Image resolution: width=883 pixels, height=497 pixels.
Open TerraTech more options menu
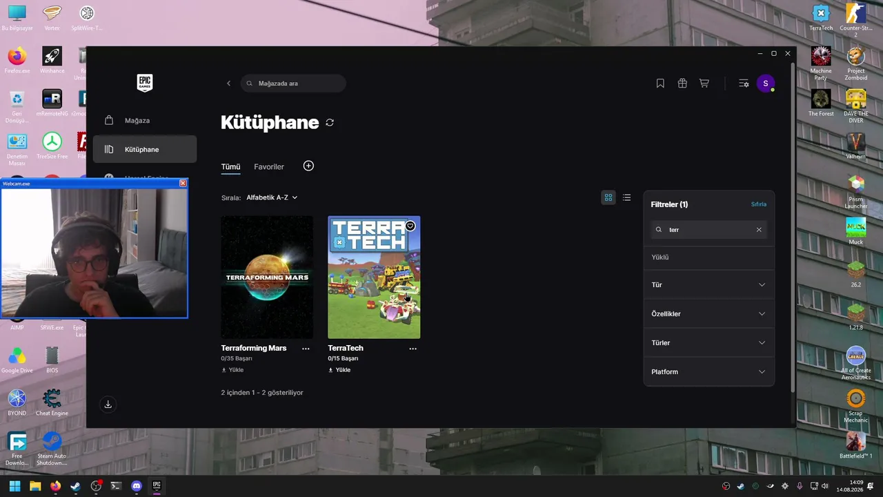click(413, 349)
